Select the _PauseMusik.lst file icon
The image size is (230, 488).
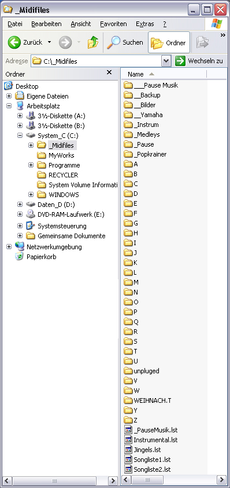pos(128,430)
